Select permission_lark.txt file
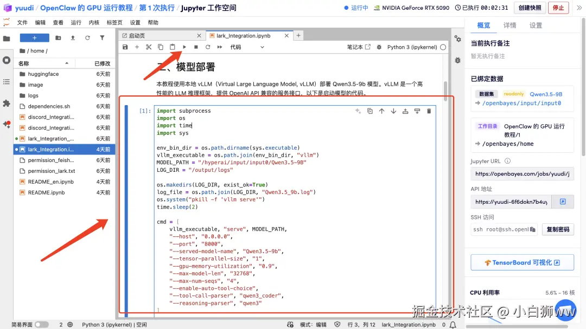Screen dimensions: 586x329 [x=64, y=171]
